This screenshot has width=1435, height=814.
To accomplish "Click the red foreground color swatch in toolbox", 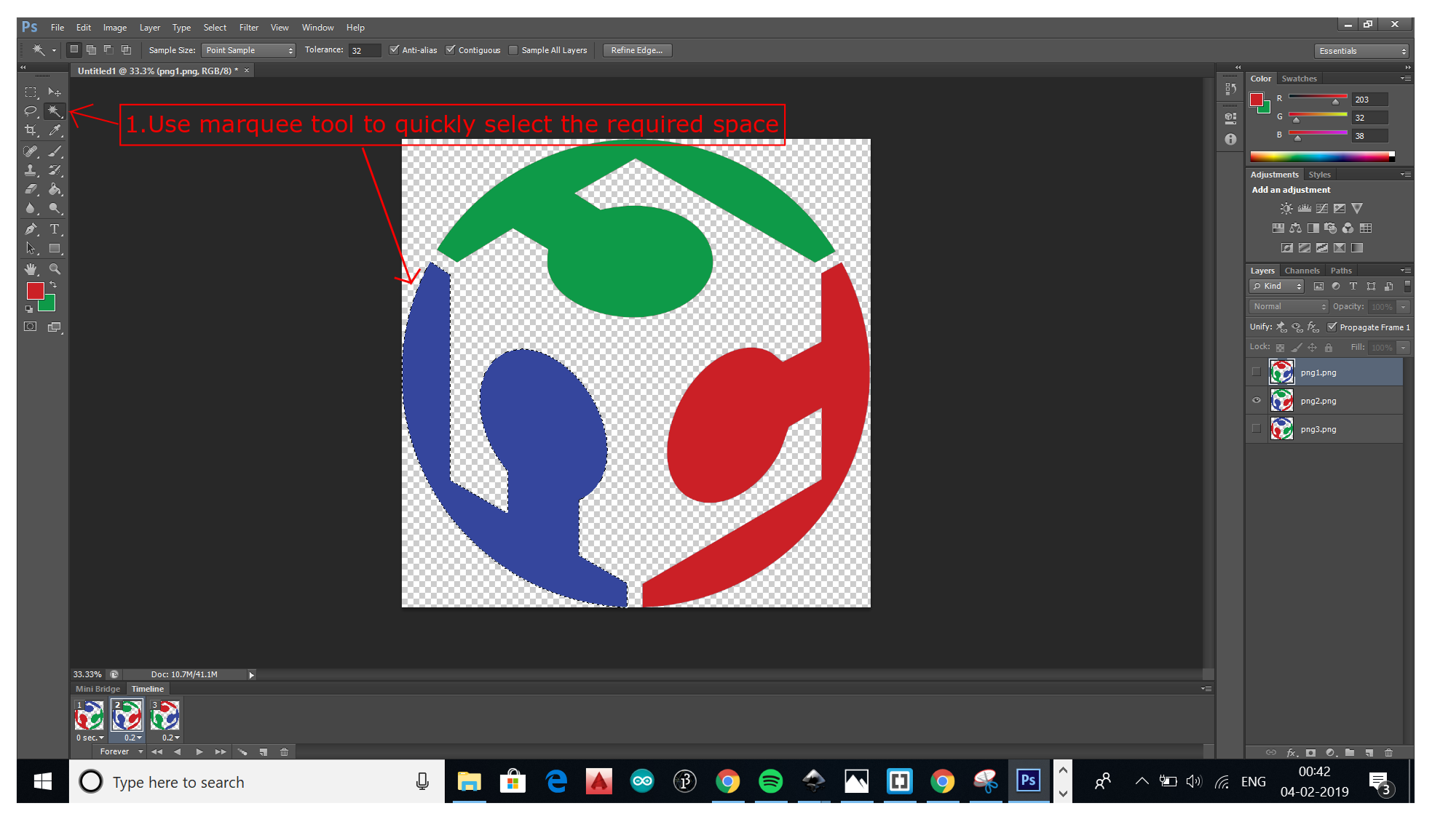I will (34, 291).
